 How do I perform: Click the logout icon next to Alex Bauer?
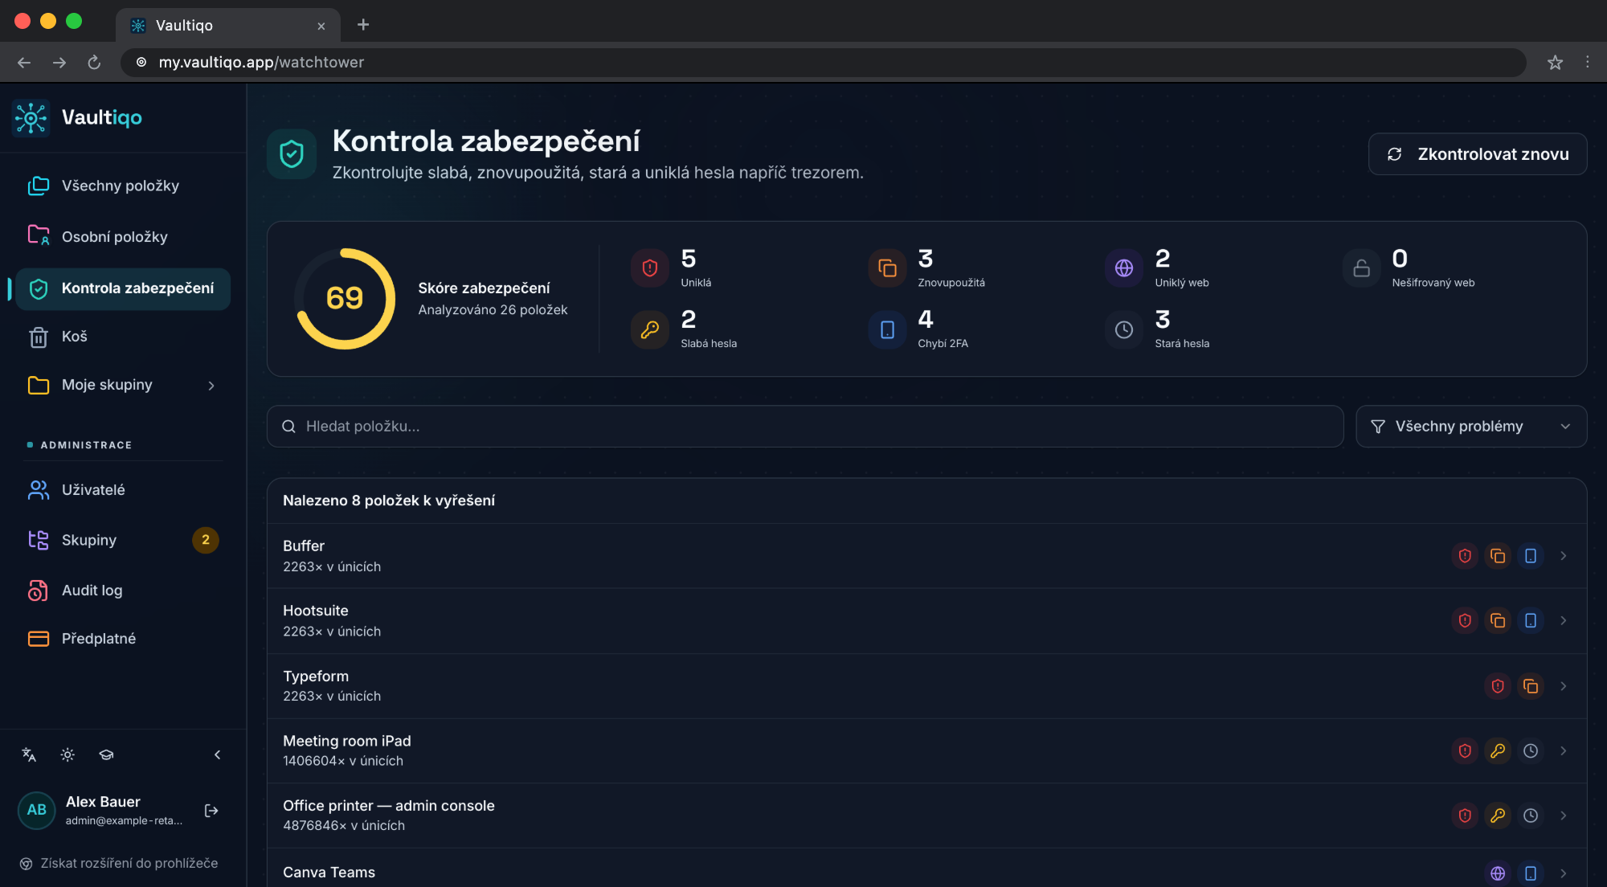[x=211, y=811]
